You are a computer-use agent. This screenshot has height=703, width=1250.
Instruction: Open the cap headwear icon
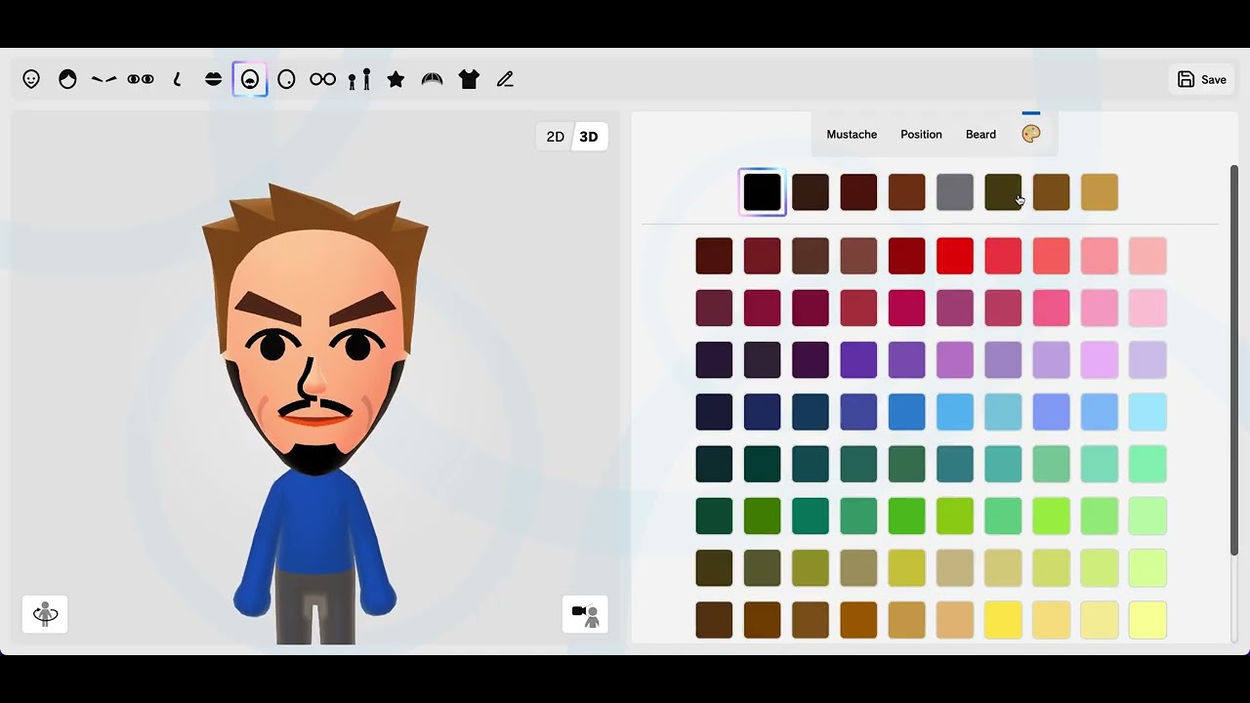432,80
